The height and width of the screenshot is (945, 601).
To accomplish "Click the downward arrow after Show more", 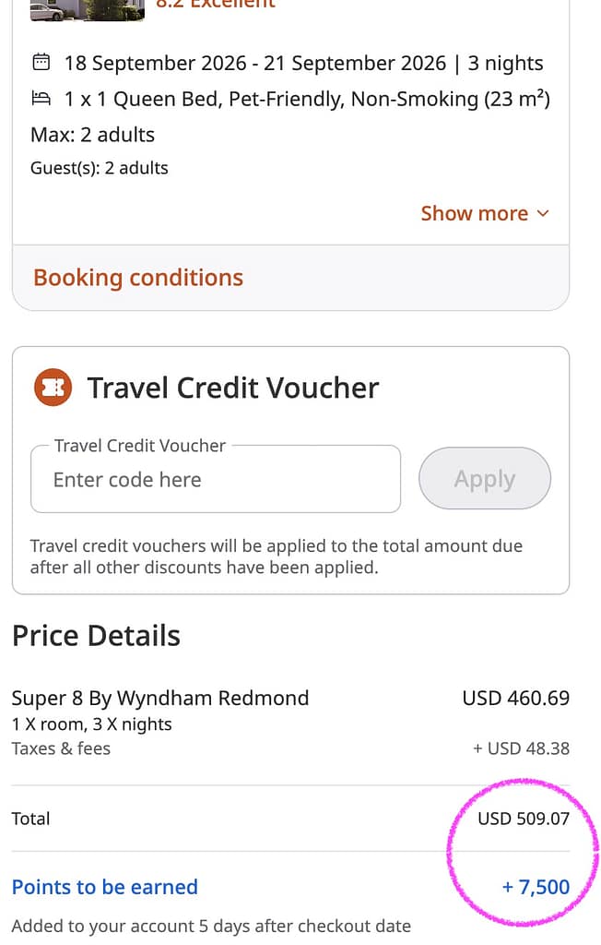I will click(x=541, y=214).
